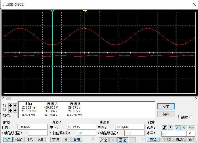Image resolution: width=198 pixels, height=143 pixels.
Task: Select rising edge trigger icon
Action: pyautogui.click(x=164, y=127)
